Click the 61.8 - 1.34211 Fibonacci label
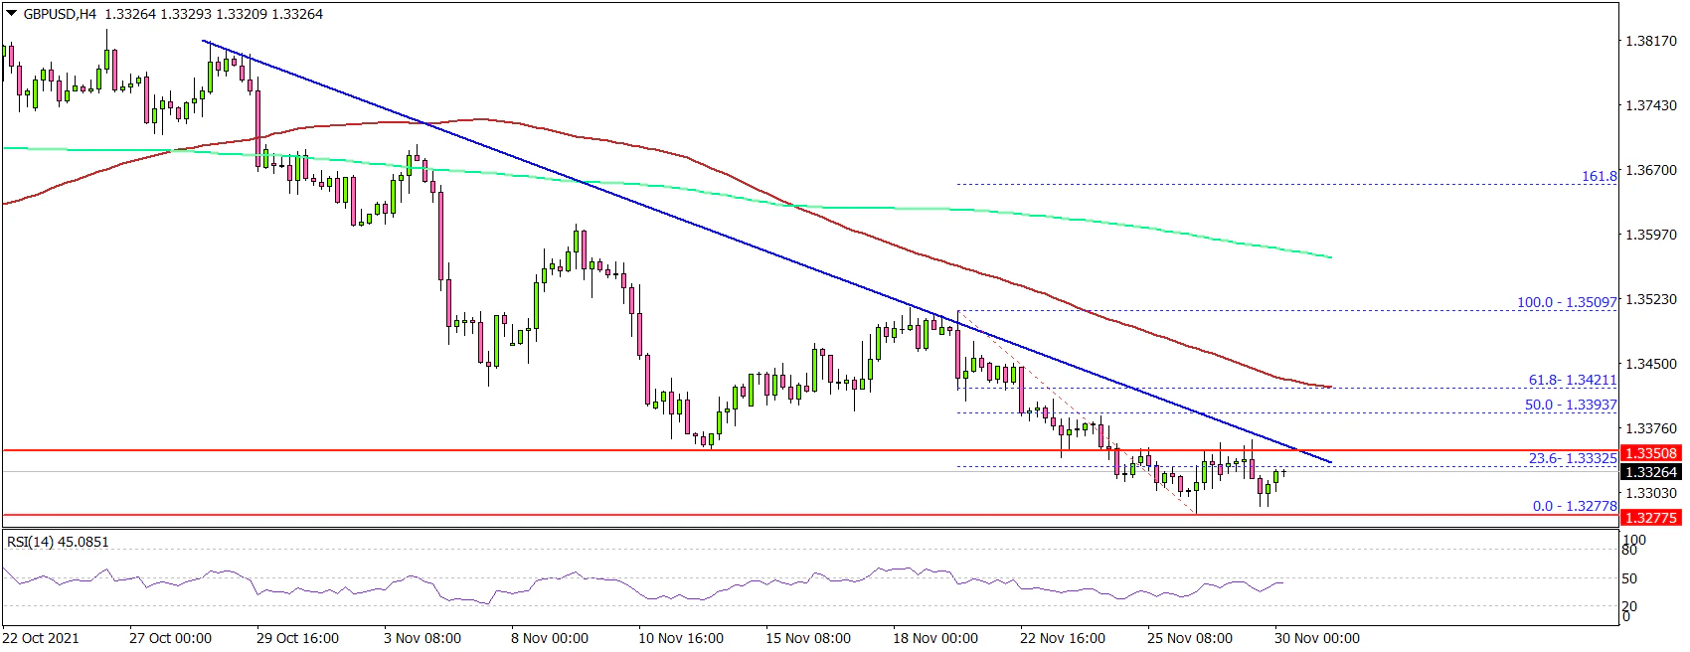The width and height of the screenshot is (1690, 652). 1572,380
